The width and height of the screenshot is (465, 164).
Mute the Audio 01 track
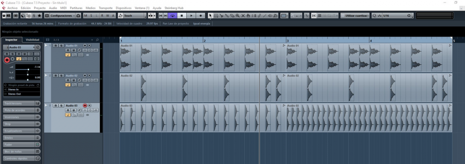(x=55, y=46)
